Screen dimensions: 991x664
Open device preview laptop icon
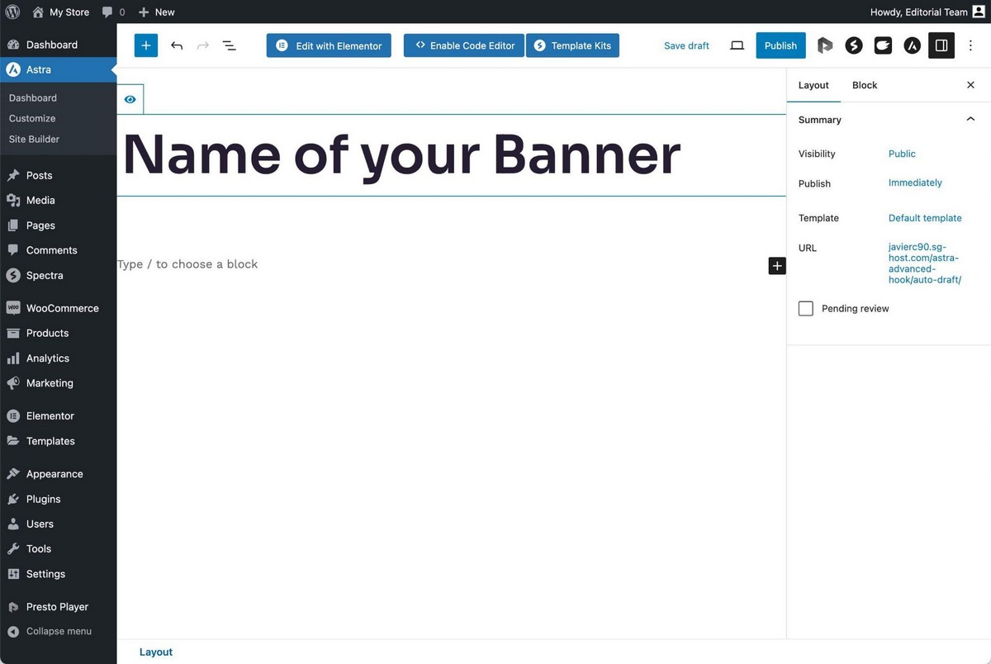click(737, 45)
